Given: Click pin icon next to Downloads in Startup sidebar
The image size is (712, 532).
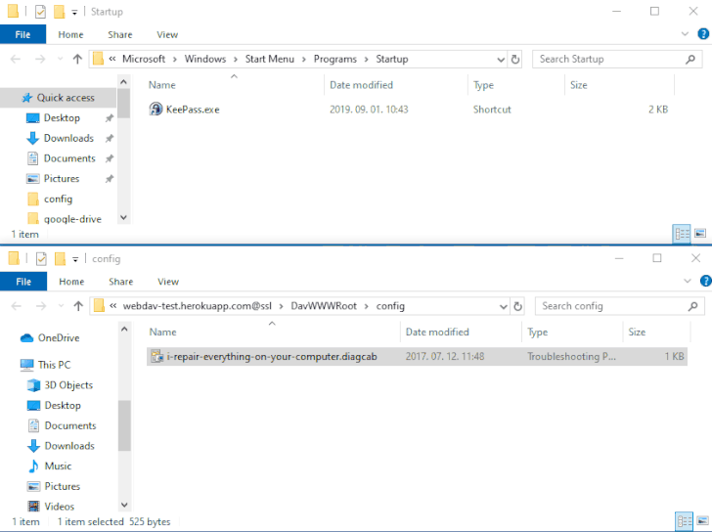Looking at the screenshot, I should [x=110, y=139].
